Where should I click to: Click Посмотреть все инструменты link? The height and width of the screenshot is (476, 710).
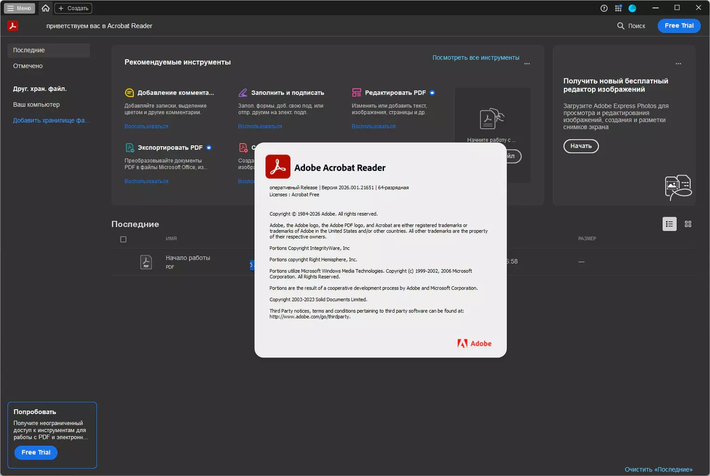pyautogui.click(x=475, y=57)
